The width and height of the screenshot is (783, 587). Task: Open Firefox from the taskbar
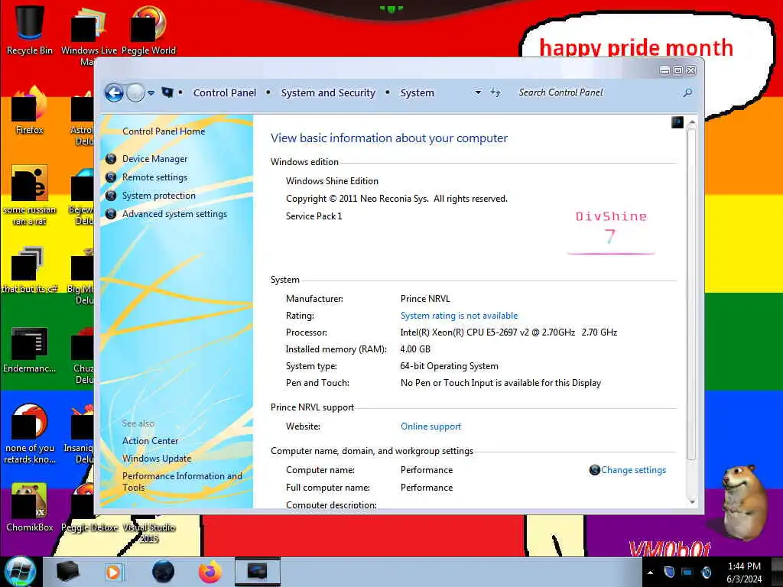coord(210,572)
